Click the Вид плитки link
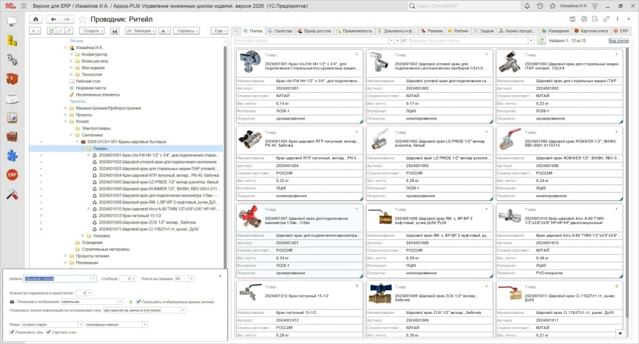This screenshot has width=639, height=344. (619, 41)
